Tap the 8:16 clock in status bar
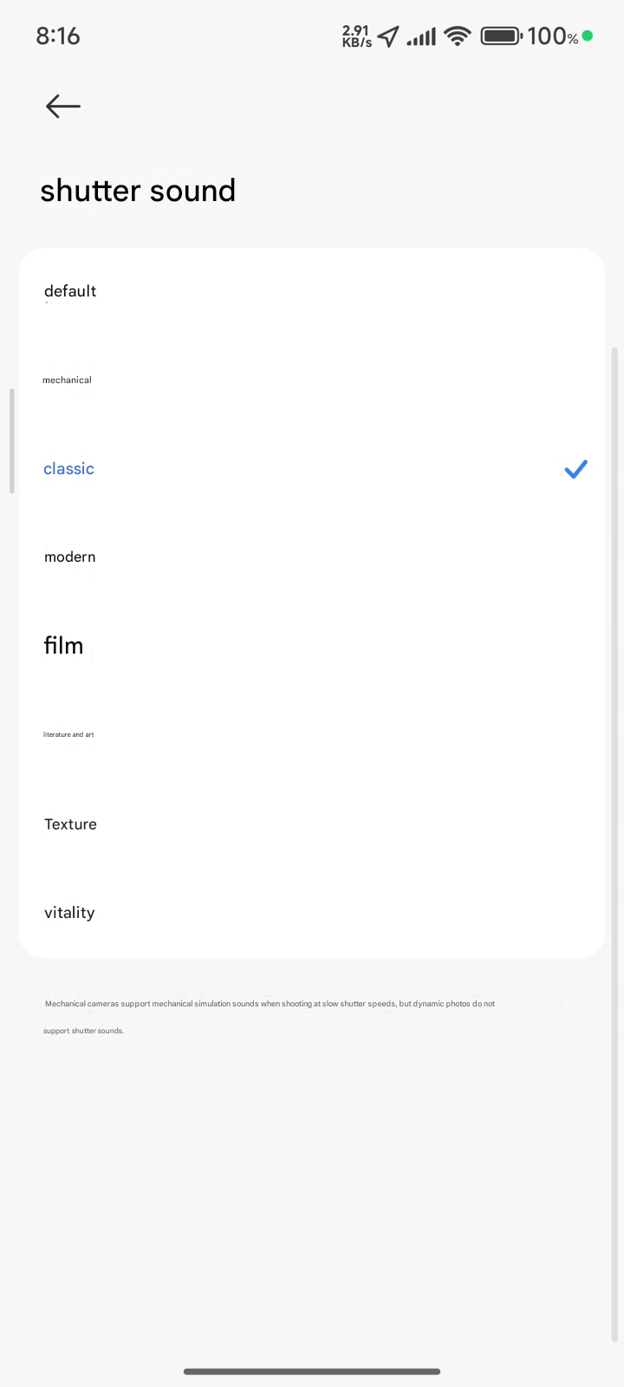 (58, 36)
